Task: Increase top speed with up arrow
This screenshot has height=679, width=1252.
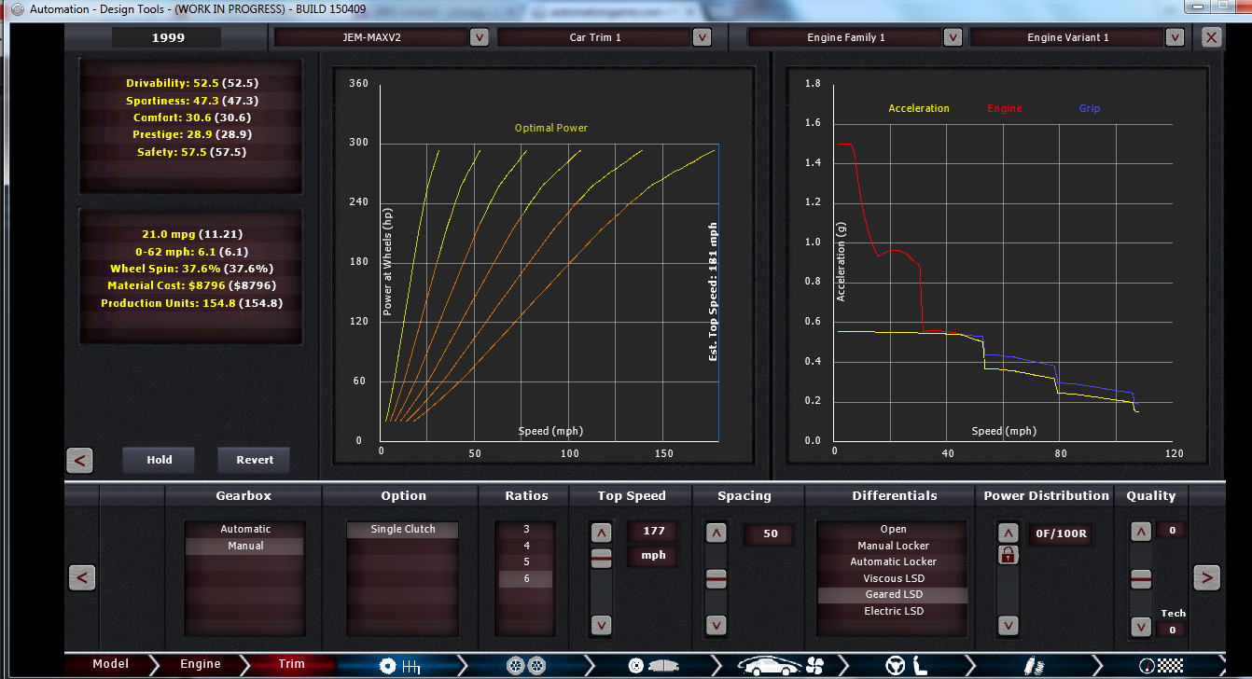Action: 602,533
